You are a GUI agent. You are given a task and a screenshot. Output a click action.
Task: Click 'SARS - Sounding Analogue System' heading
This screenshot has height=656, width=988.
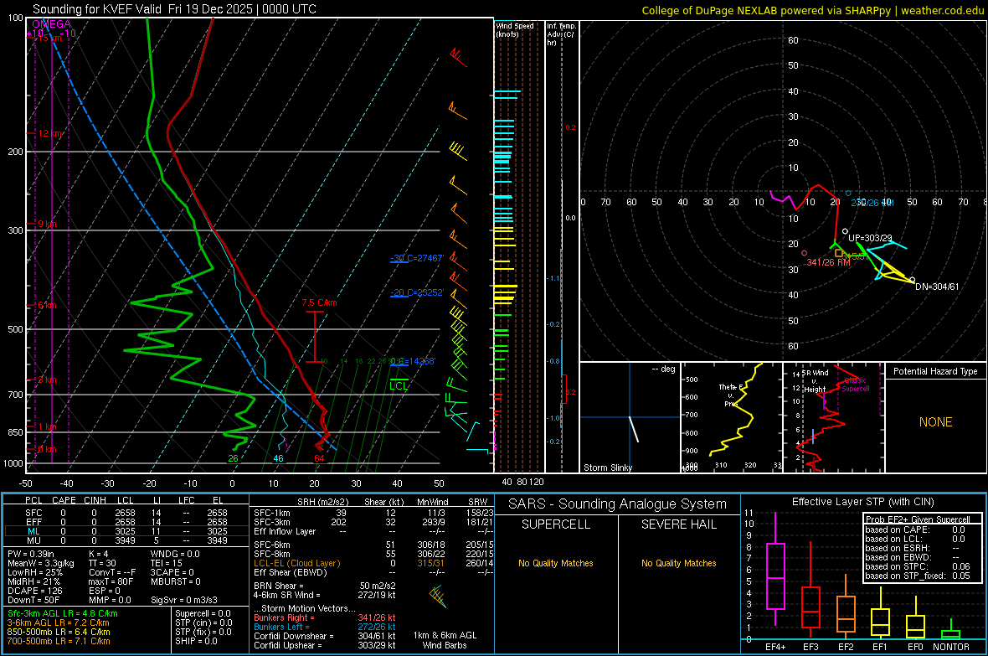click(617, 504)
